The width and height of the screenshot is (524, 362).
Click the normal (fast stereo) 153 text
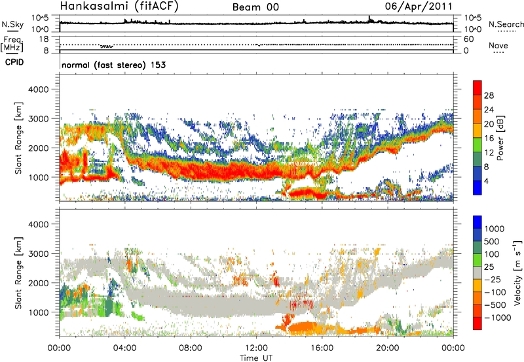click(113, 65)
